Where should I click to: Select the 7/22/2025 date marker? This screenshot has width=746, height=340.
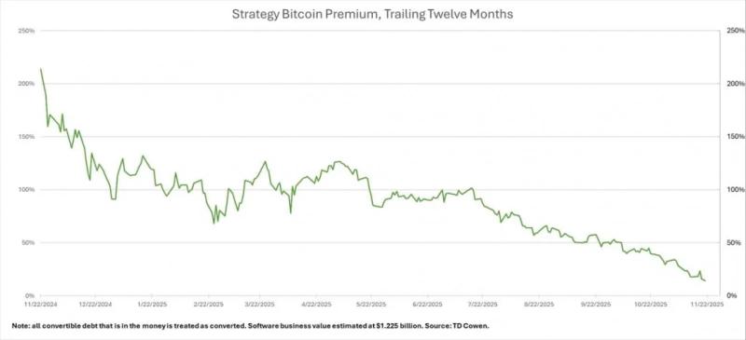click(x=482, y=304)
